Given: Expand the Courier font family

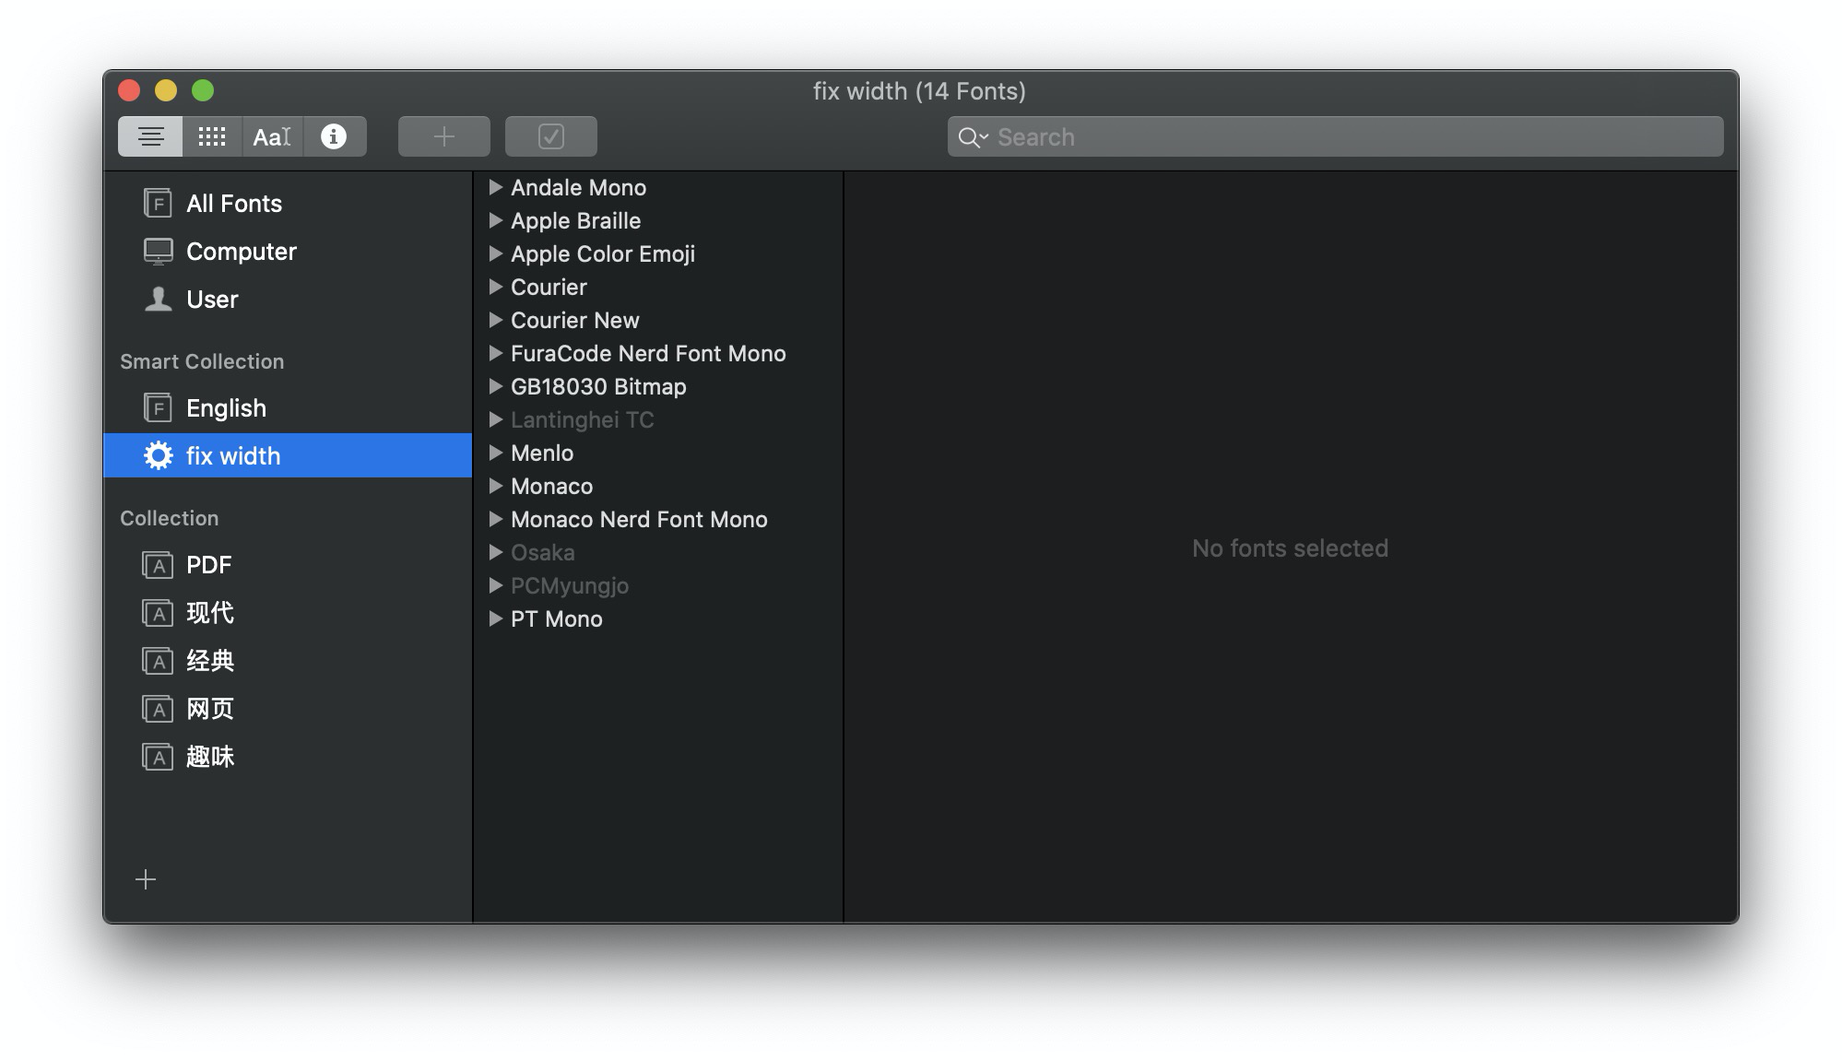Looking at the screenshot, I should coord(495,287).
